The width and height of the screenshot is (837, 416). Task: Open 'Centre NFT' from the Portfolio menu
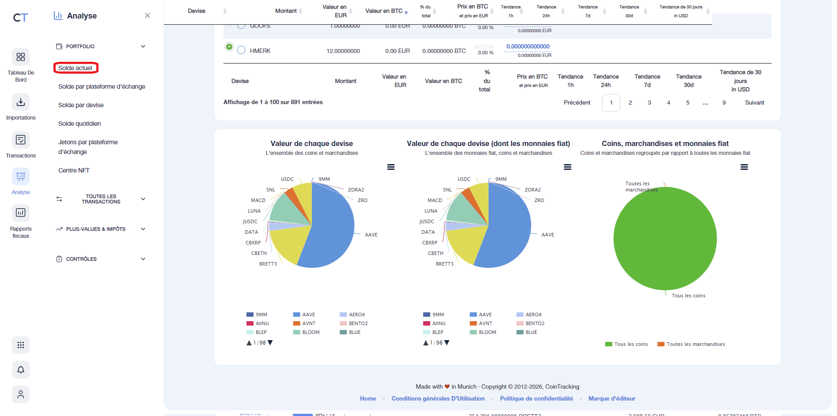[74, 170]
